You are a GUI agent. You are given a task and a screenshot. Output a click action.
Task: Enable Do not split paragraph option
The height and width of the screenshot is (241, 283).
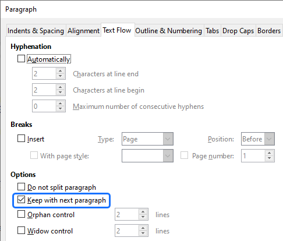pyautogui.click(x=21, y=187)
